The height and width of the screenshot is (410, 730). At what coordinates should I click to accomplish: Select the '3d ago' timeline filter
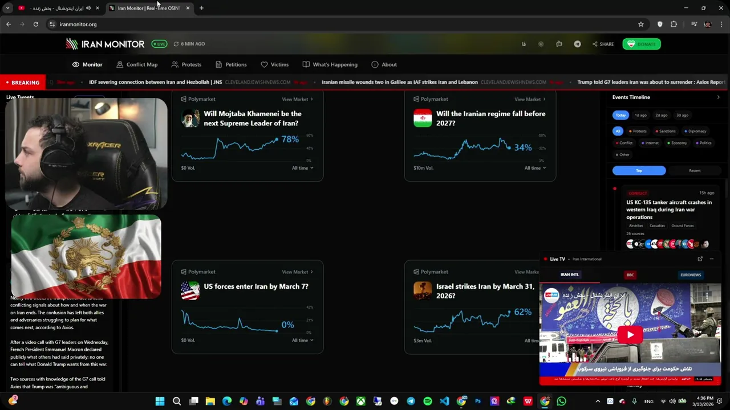pyautogui.click(x=682, y=115)
